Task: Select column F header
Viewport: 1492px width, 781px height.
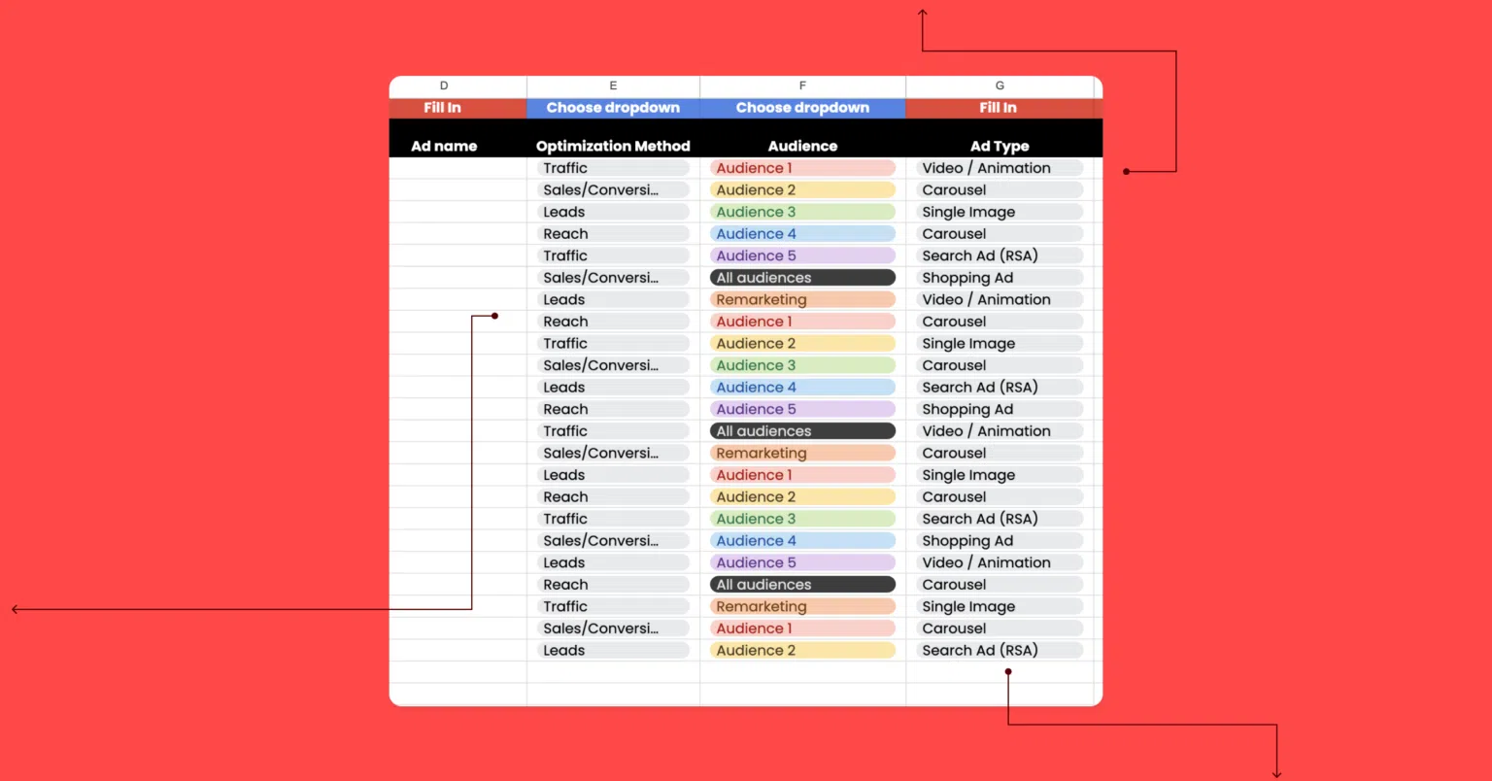Action: tap(802, 86)
